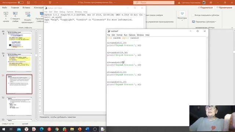The height and width of the screenshot is (132, 235).
Task: Open Help menu in untitled editor
Action: 147,35
